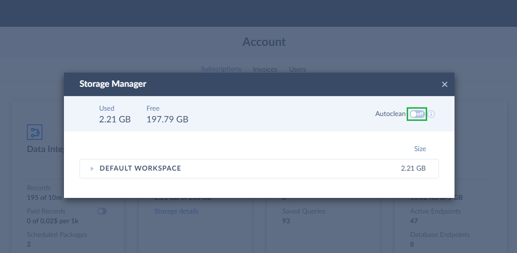The image size is (517, 253).
Task: Click the Free 197.79 GB value
Action: pyautogui.click(x=167, y=119)
